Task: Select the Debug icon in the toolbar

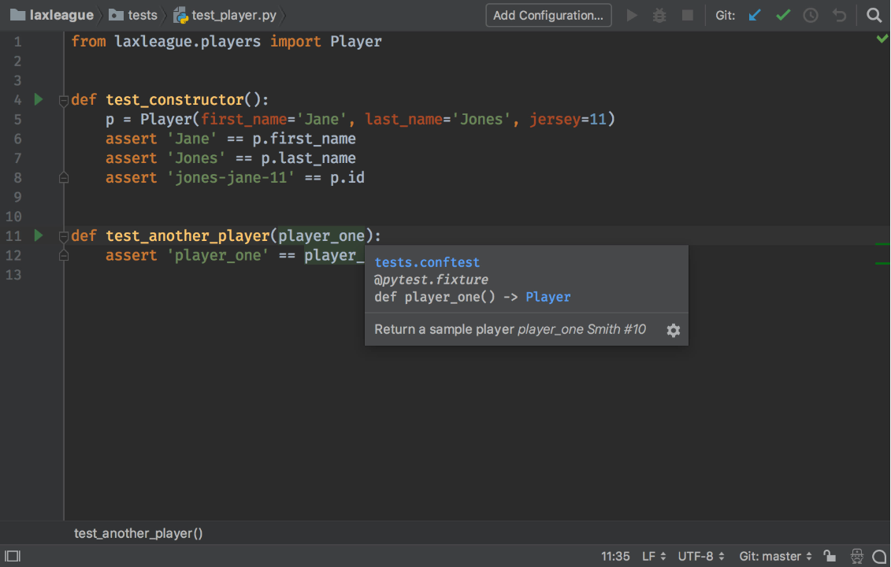Action: click(659, 15)
